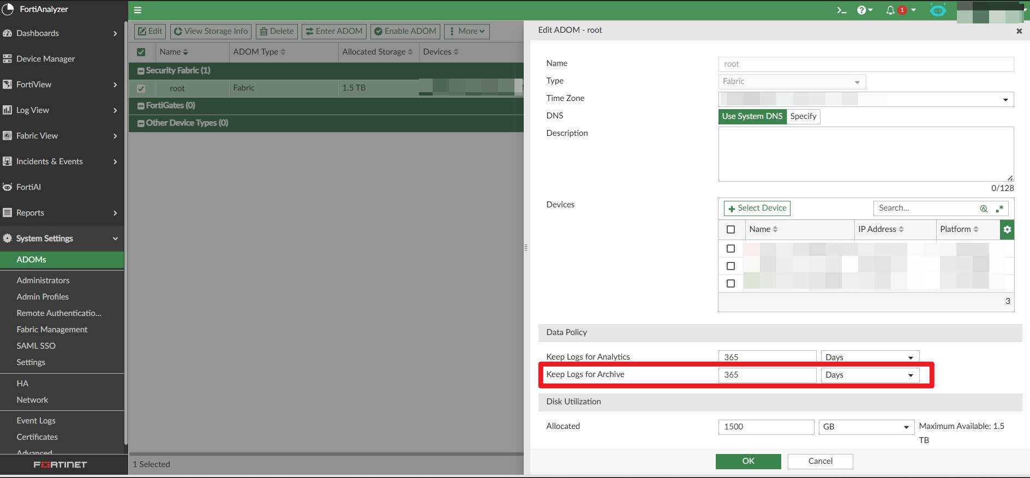1030x478 pixels.
Task: Click the Reports sidebar icon
Action: (7, 213)
